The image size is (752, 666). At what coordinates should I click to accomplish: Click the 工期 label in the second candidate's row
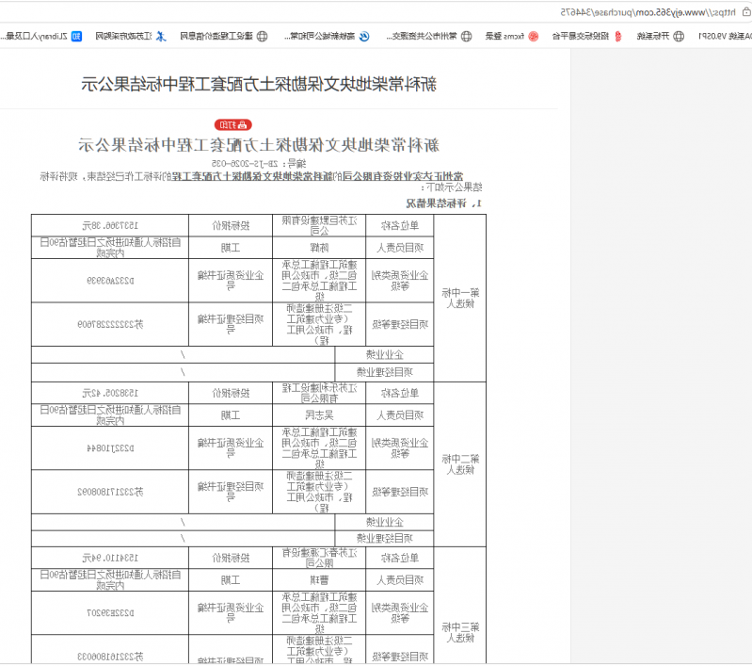coord(231,414)
